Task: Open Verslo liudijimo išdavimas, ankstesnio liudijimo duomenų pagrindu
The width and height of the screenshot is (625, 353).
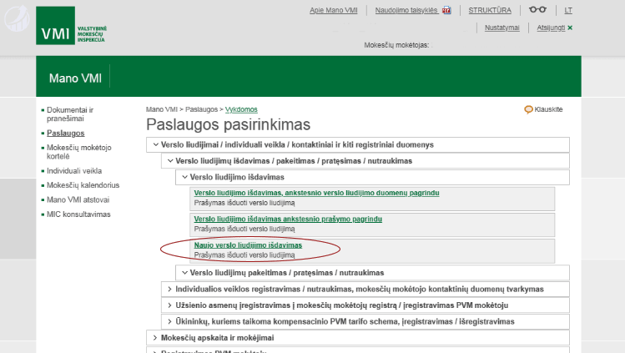Action: pyautogui.click(x=316, y=194)
